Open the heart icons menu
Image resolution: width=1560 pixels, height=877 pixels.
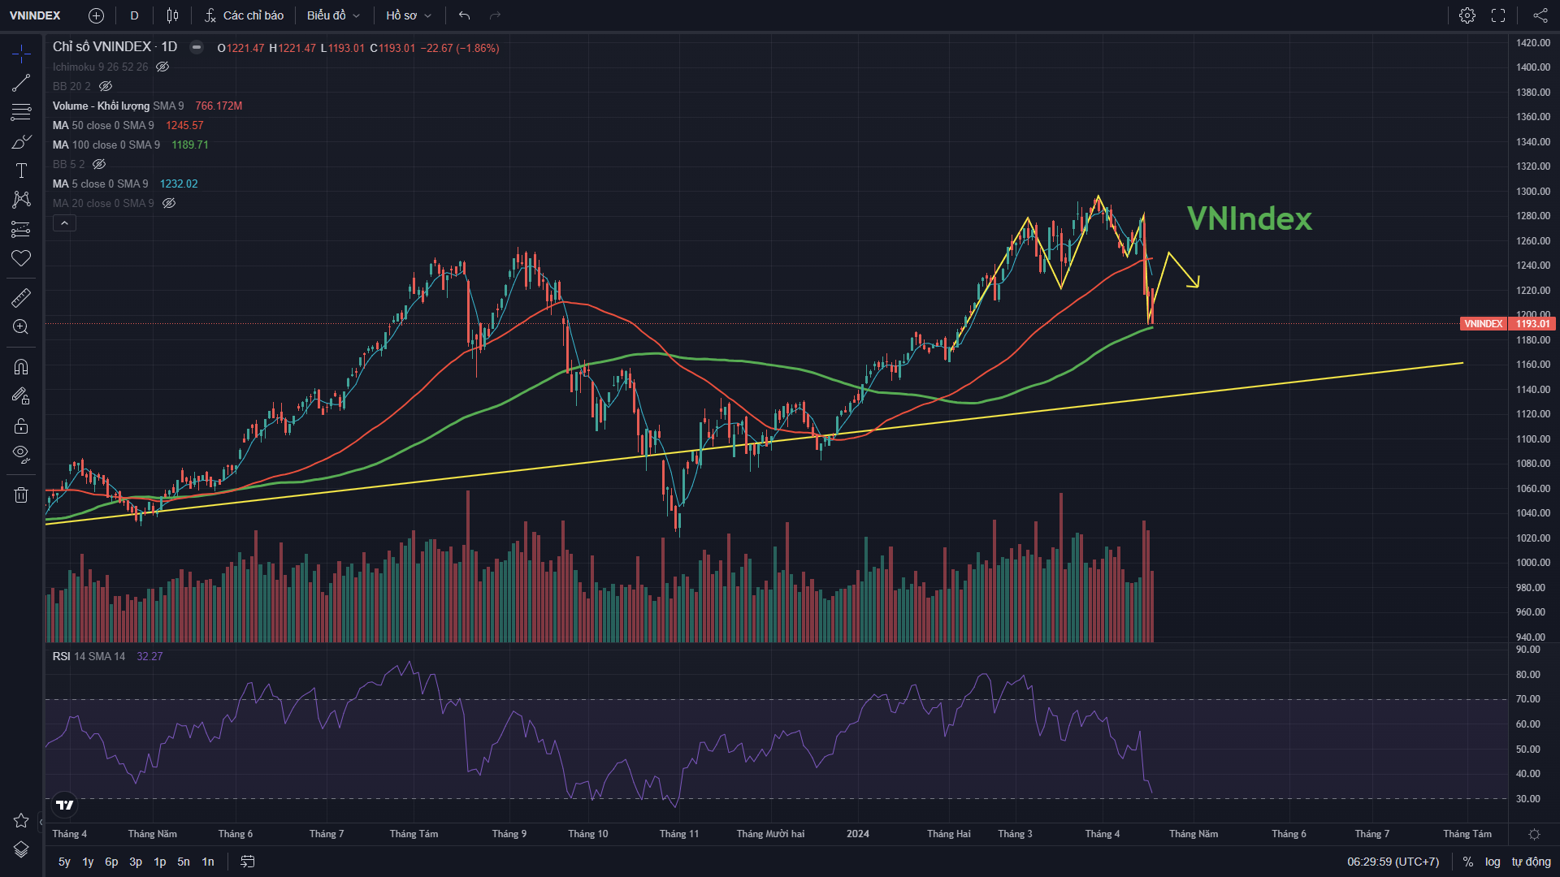tap(21, 258)
